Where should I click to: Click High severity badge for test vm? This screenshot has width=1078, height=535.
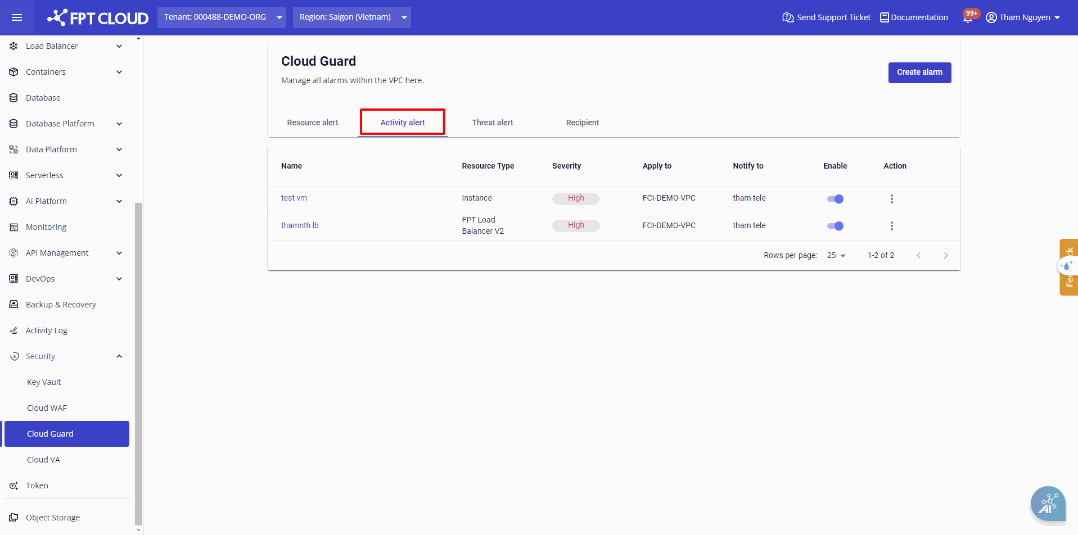[x=576, y=198]
